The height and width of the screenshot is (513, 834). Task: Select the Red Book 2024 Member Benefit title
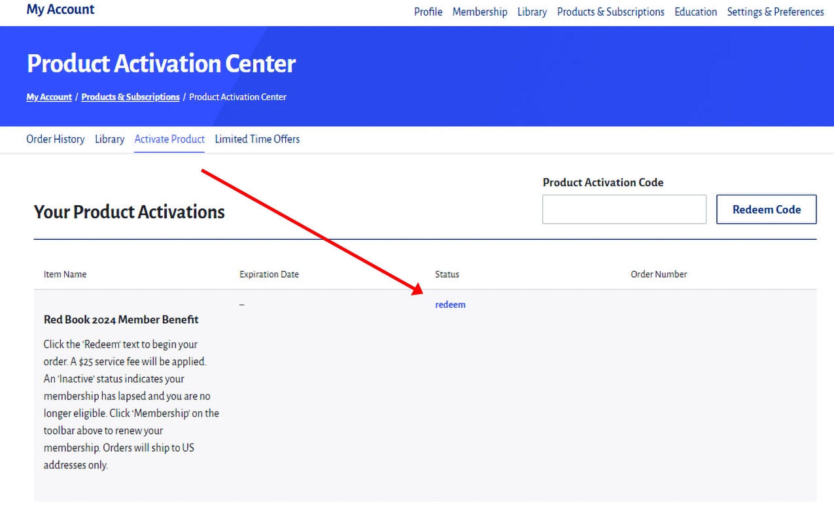(x=121, y=320)
